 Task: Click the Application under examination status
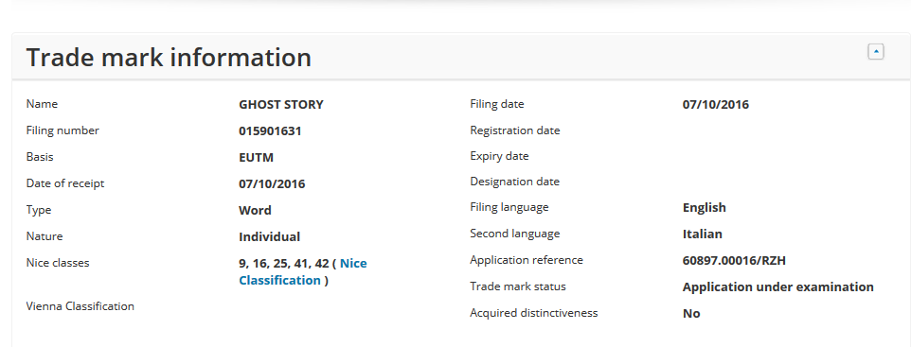point(778,286)
